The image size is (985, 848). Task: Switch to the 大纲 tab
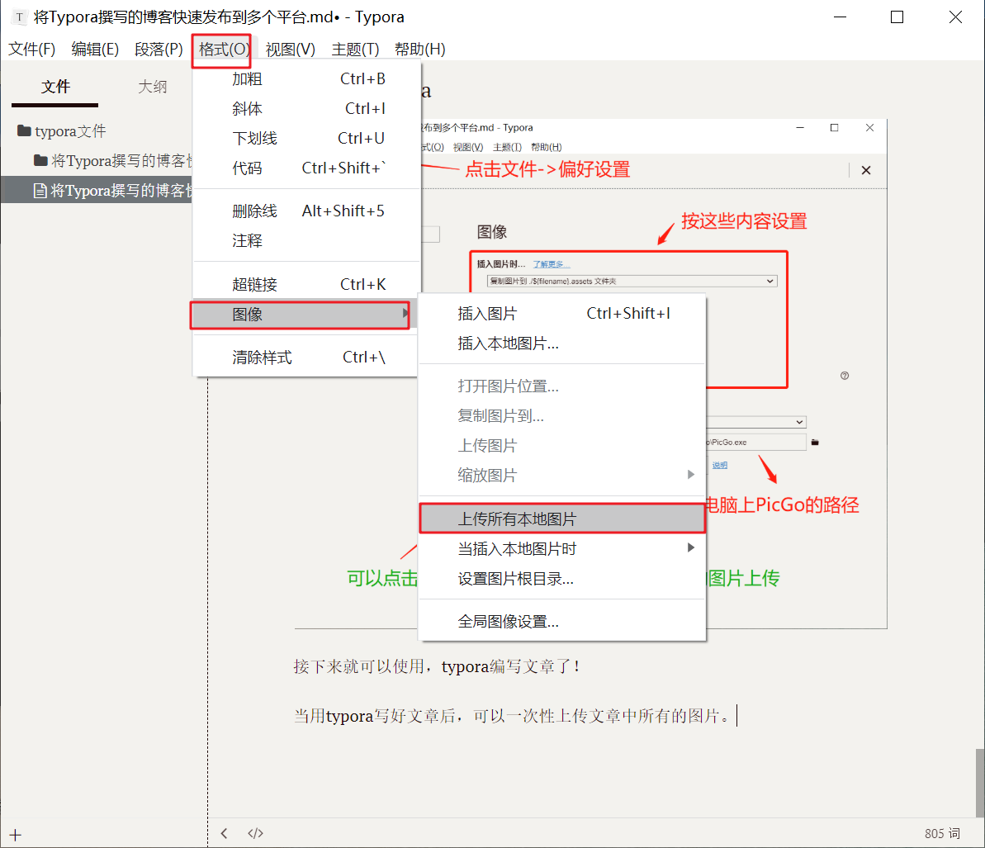(x=152, y=86)
